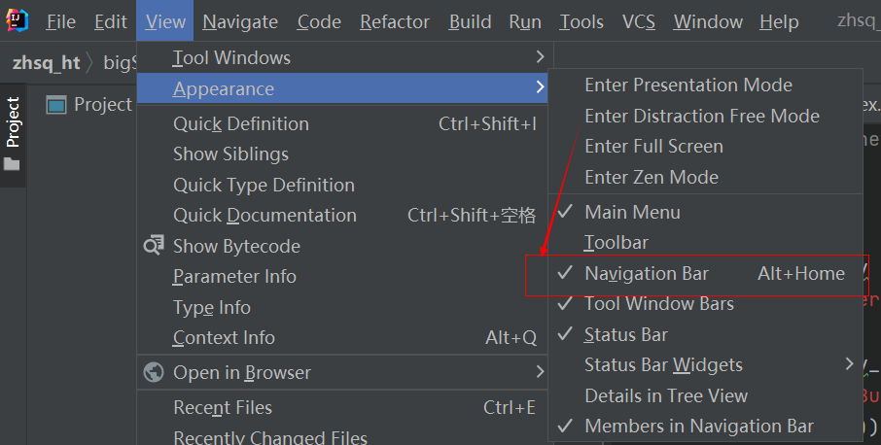The image size is (881, 445).
Task: Toggle Members in Navigation Bar
Action: point(698,426)
